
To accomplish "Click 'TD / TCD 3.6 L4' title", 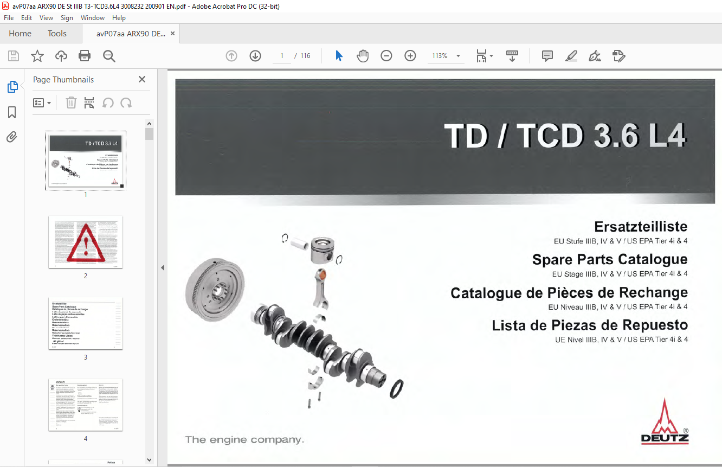I will [x=565, y=136].
